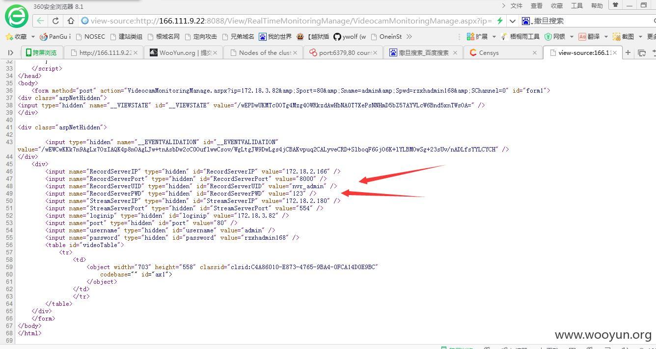Switch to 撒旦搜索_百度搜索 tab

point(423,52)
